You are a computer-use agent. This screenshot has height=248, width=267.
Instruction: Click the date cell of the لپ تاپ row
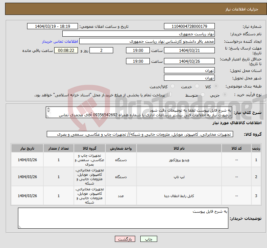pyautogui.click(x=27, y=177)
